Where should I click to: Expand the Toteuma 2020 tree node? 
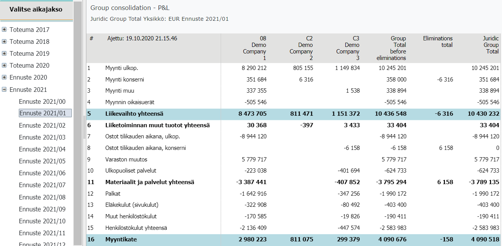tap(4, 65)
